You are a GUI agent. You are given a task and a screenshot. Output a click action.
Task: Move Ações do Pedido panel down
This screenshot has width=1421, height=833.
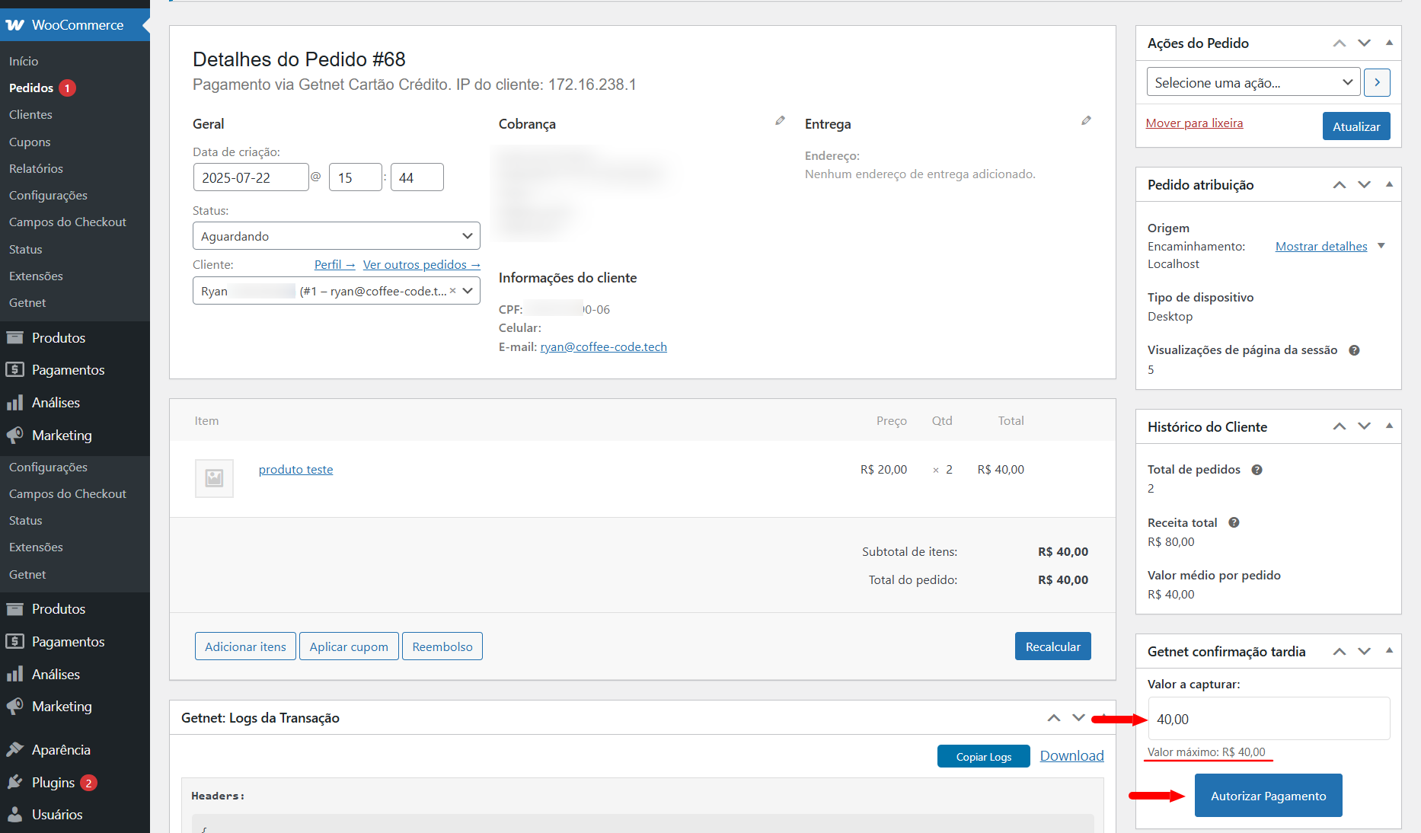pyautogui.click(x=1364, y=43)
